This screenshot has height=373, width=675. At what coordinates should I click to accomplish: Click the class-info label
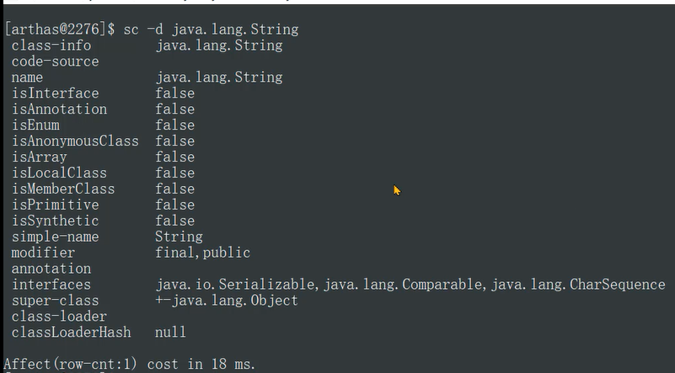[x=51, y=45]
